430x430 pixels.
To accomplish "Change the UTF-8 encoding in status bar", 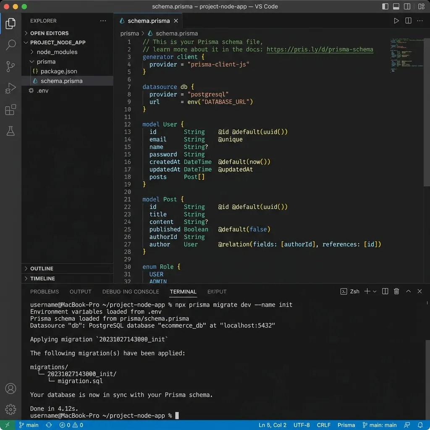I will pos(302,425).
